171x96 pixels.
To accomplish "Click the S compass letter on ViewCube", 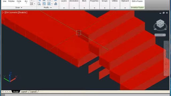I will coord(166,29).
